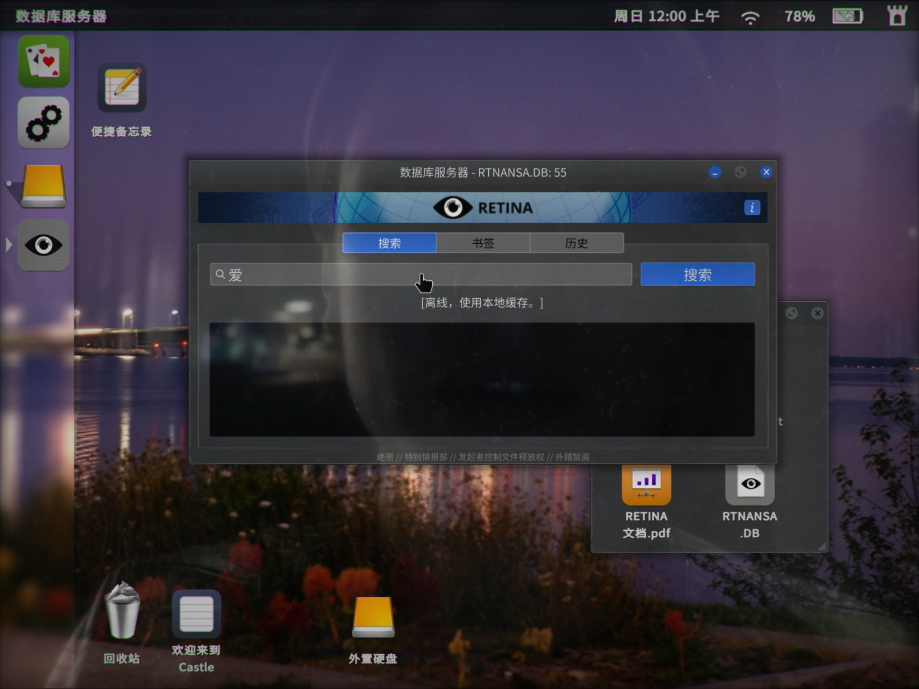The height and width of the screenshot is (689, 919).
Task: Select the 搜索 tab
Action: (389, 243)
